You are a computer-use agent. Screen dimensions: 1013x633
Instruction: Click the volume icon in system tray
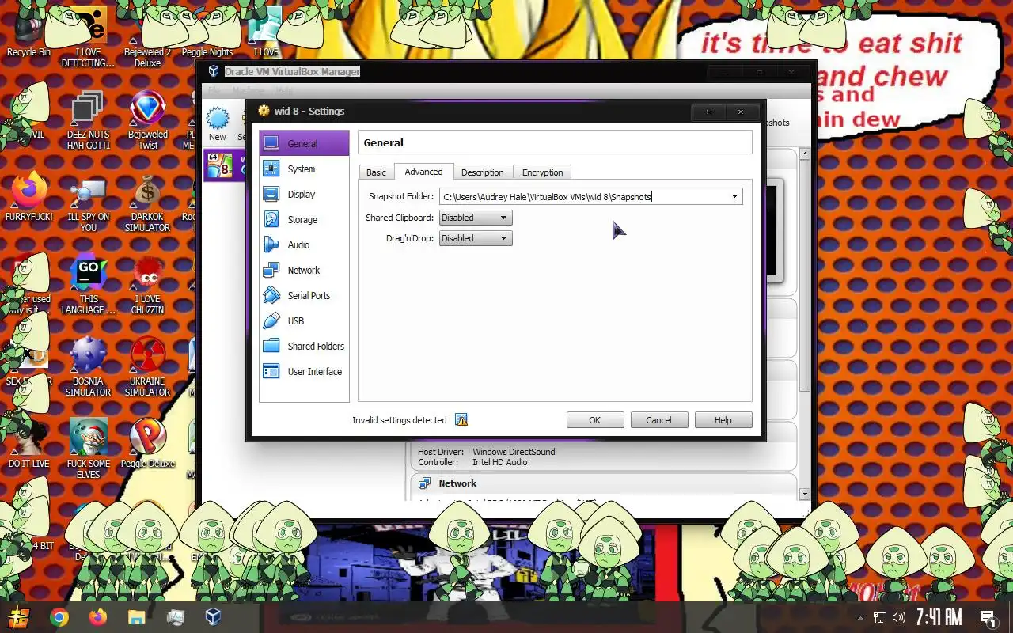click(899, 617)
